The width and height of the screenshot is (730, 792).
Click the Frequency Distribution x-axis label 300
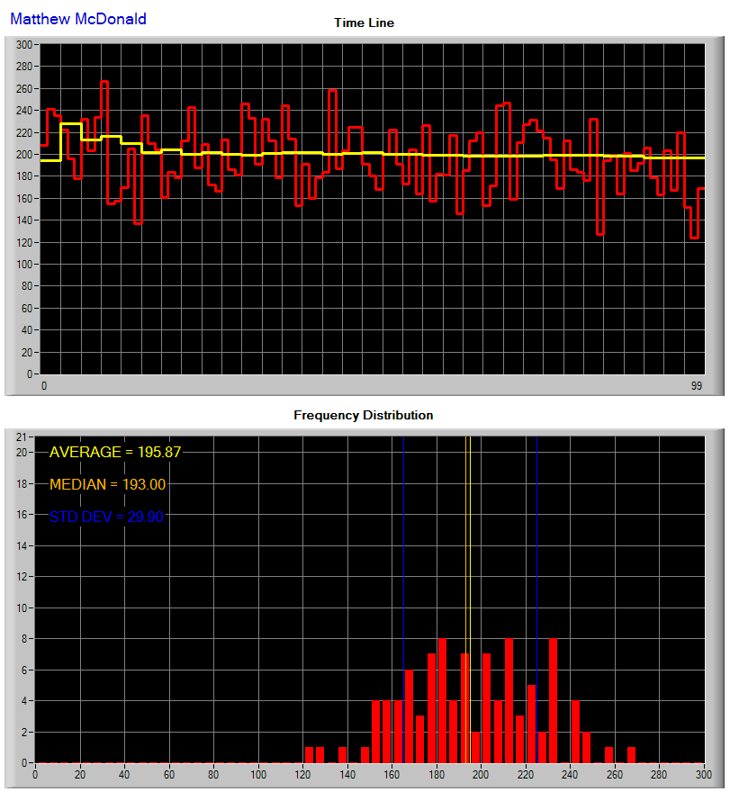point(704,775)
